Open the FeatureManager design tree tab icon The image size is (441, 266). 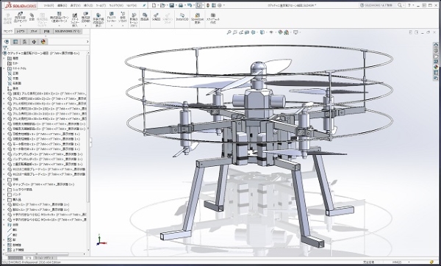pos(7,42)
